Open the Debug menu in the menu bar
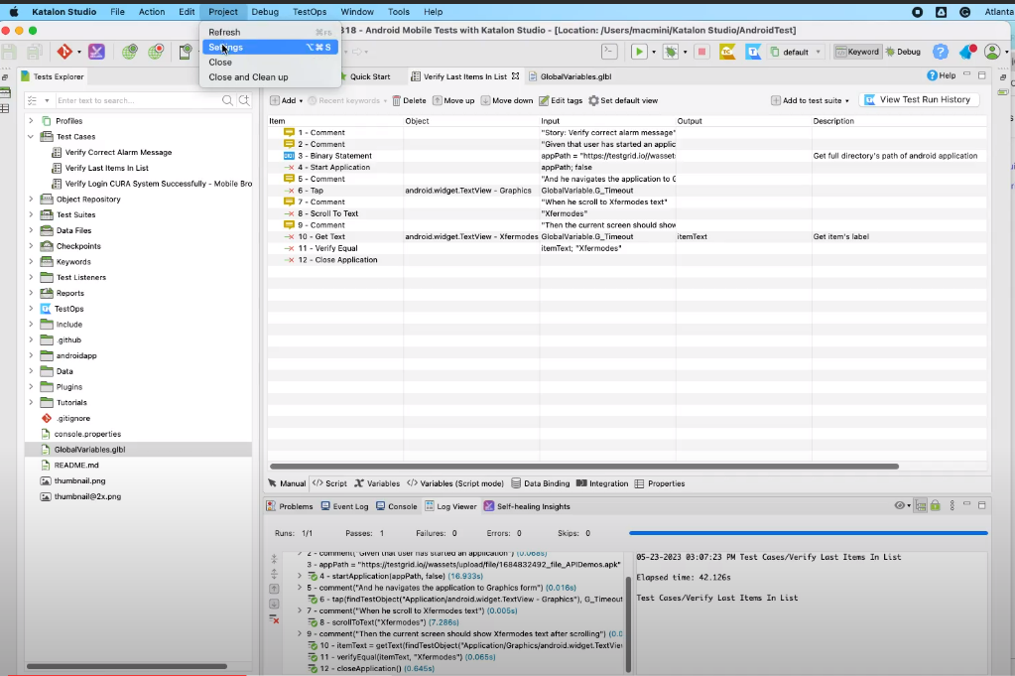Screen dimensions: 1015x676 pyautogui.click(x=265, y=12)
